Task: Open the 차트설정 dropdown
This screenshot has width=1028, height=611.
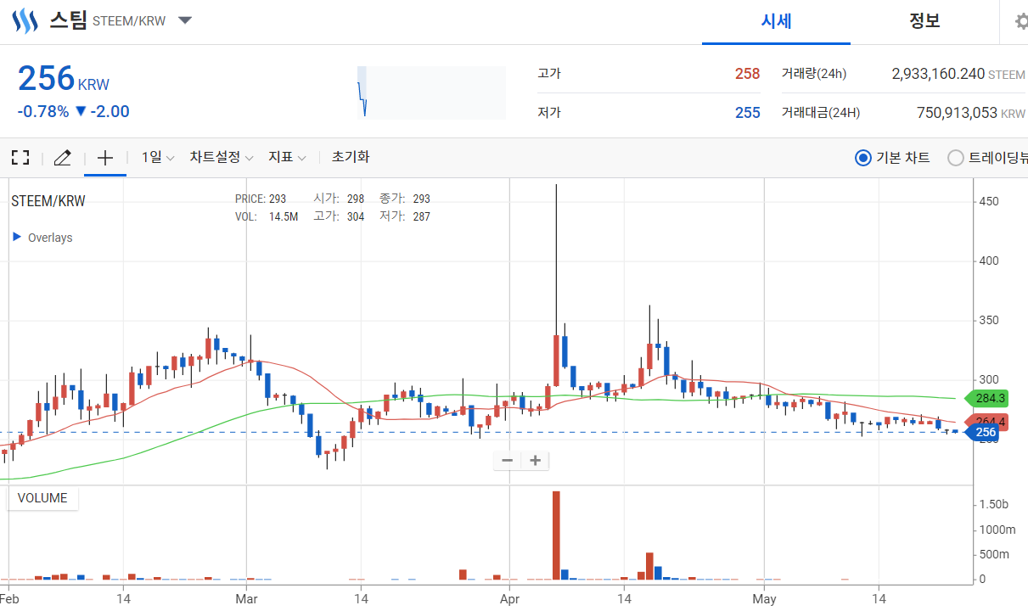Action: (x=221, y=157)
